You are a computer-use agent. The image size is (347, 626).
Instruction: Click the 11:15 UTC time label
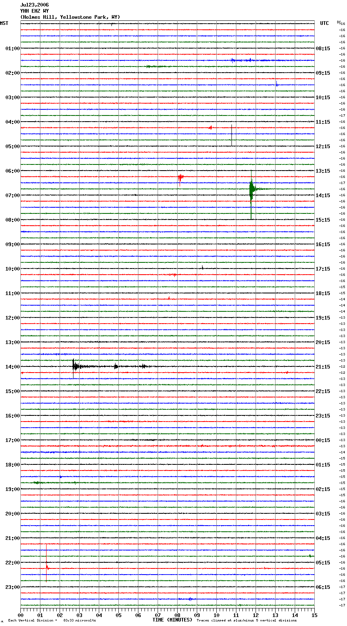pos(323,122)
